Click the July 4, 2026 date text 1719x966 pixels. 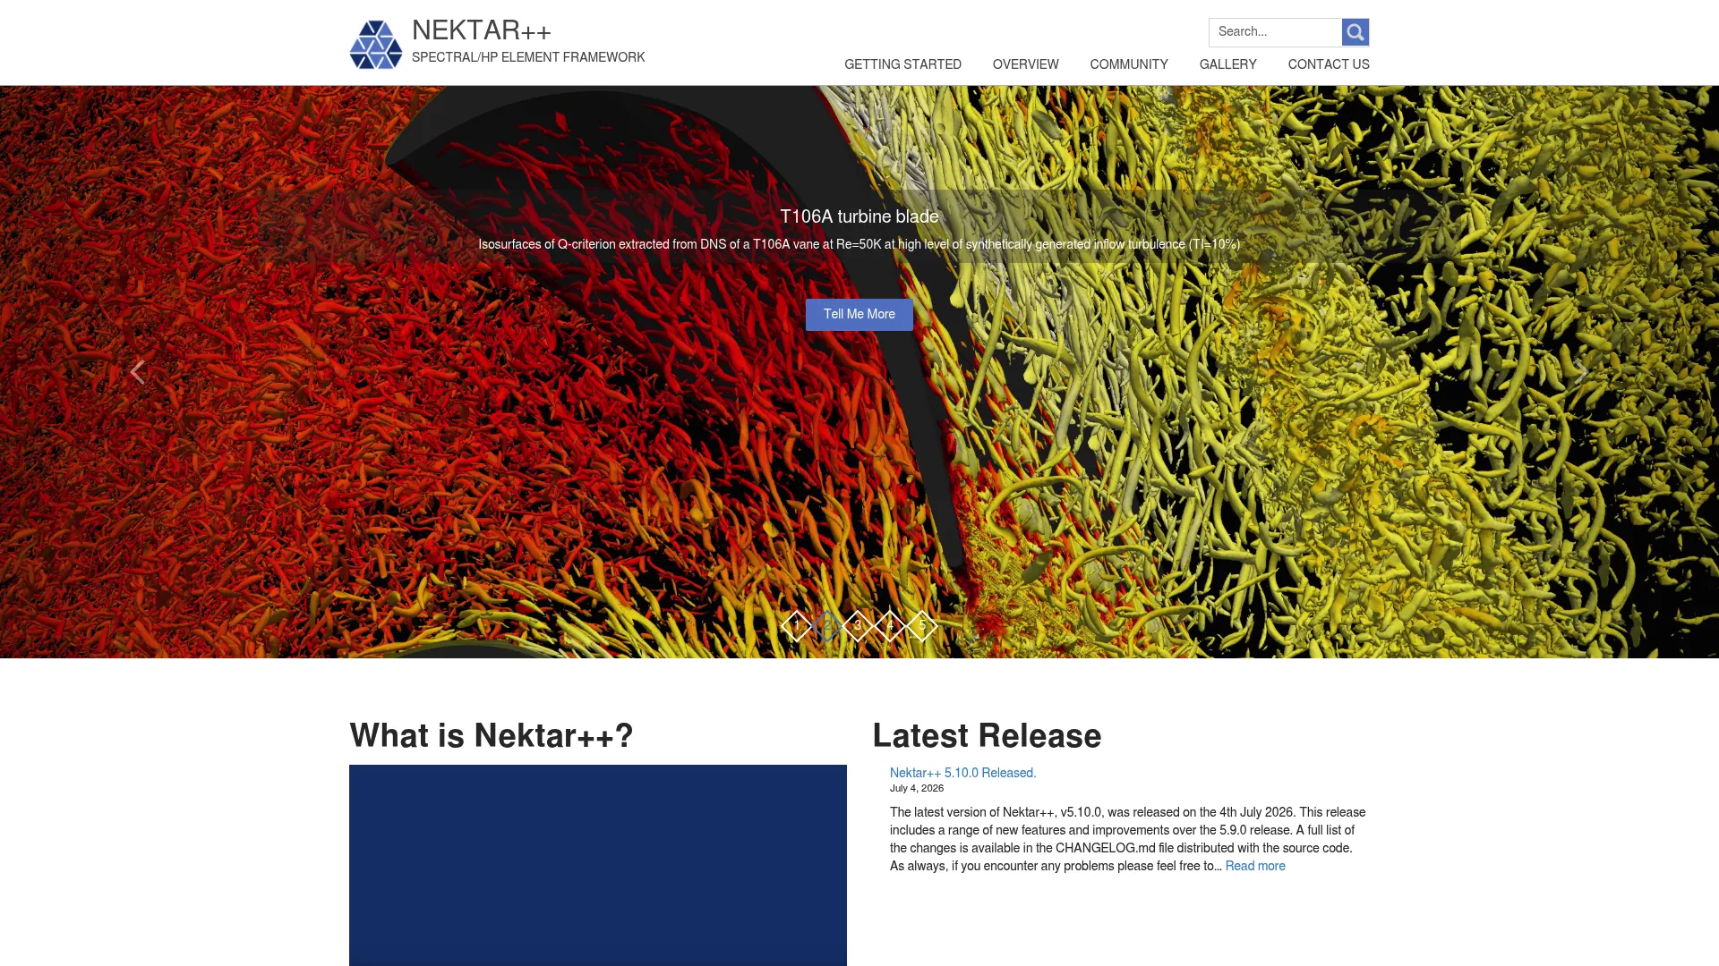click(x=917, y=789)
